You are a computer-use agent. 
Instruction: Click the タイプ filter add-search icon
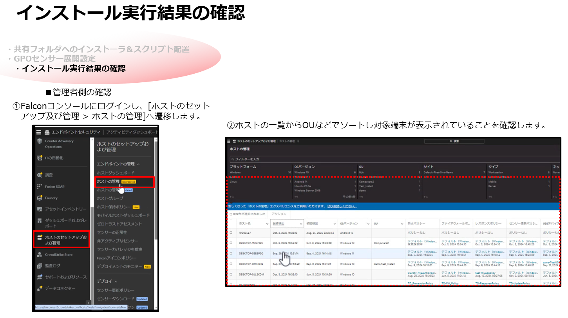490,196
